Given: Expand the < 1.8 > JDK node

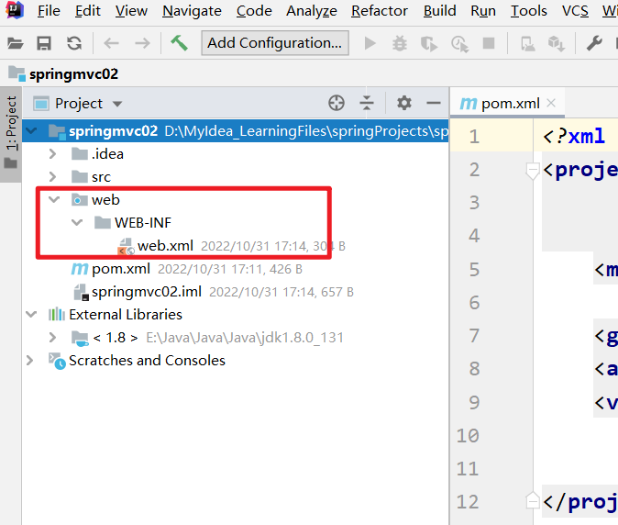Looking at the screenshot, I should [52, 337].
